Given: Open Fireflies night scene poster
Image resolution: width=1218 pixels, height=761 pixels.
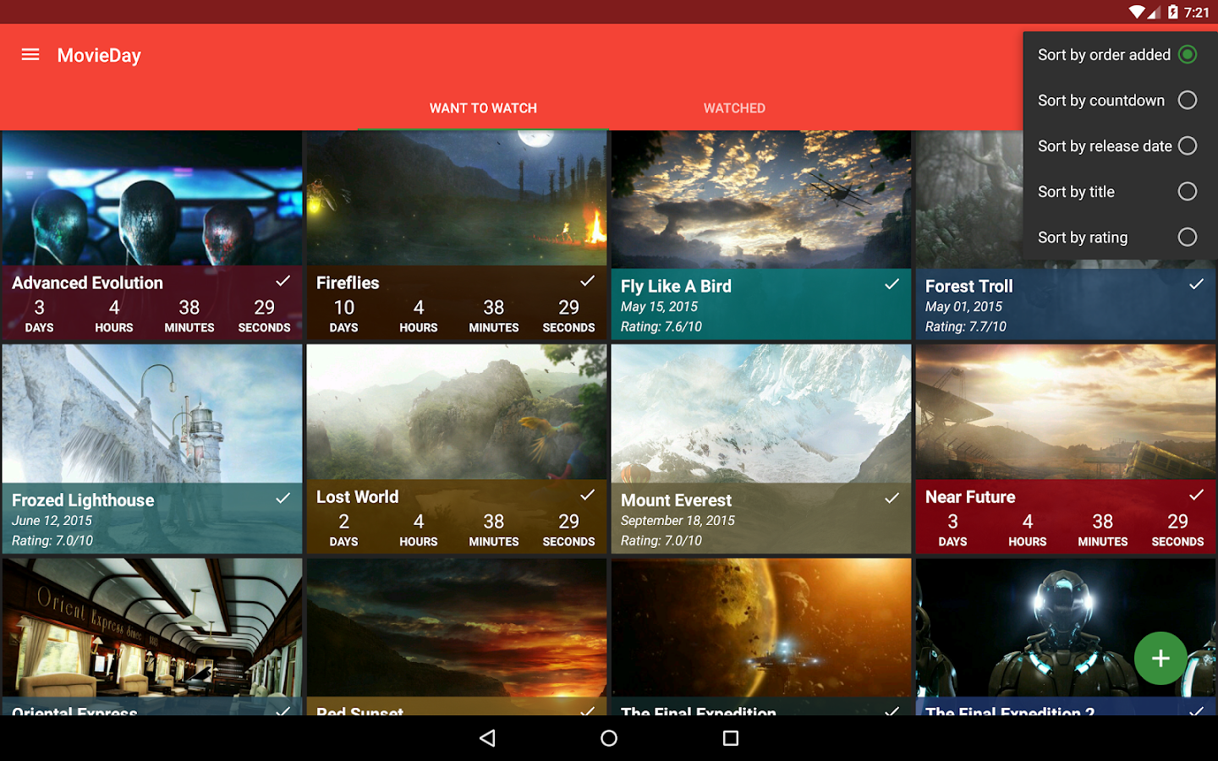Looking at the screenshot, I should 457,198.
